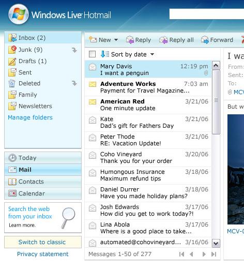This screenshot has width=244, height=270.
Task: Open automated@cohovineyard message
Action: tap(148, 243)
